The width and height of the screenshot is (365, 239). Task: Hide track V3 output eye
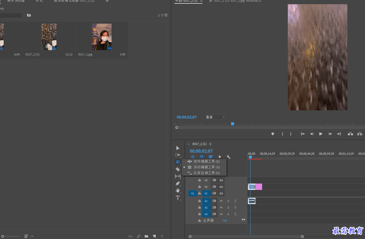point(221,180)
